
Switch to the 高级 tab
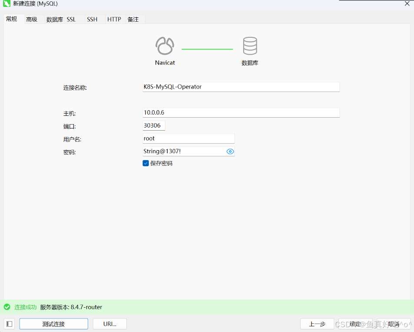pyautogui.click(x=32, y=20)
